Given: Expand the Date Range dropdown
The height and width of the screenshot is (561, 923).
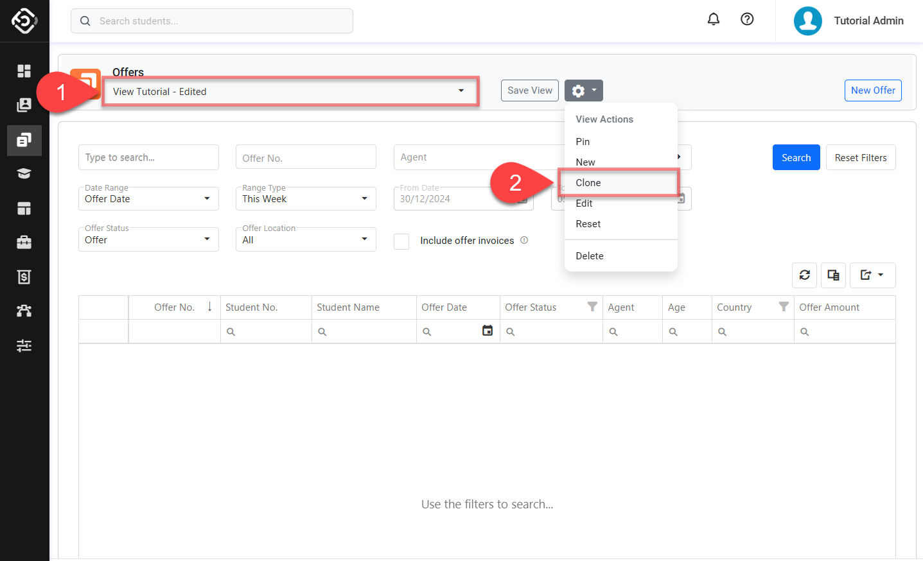Looking at the screenshot, I should pos(148,199).
